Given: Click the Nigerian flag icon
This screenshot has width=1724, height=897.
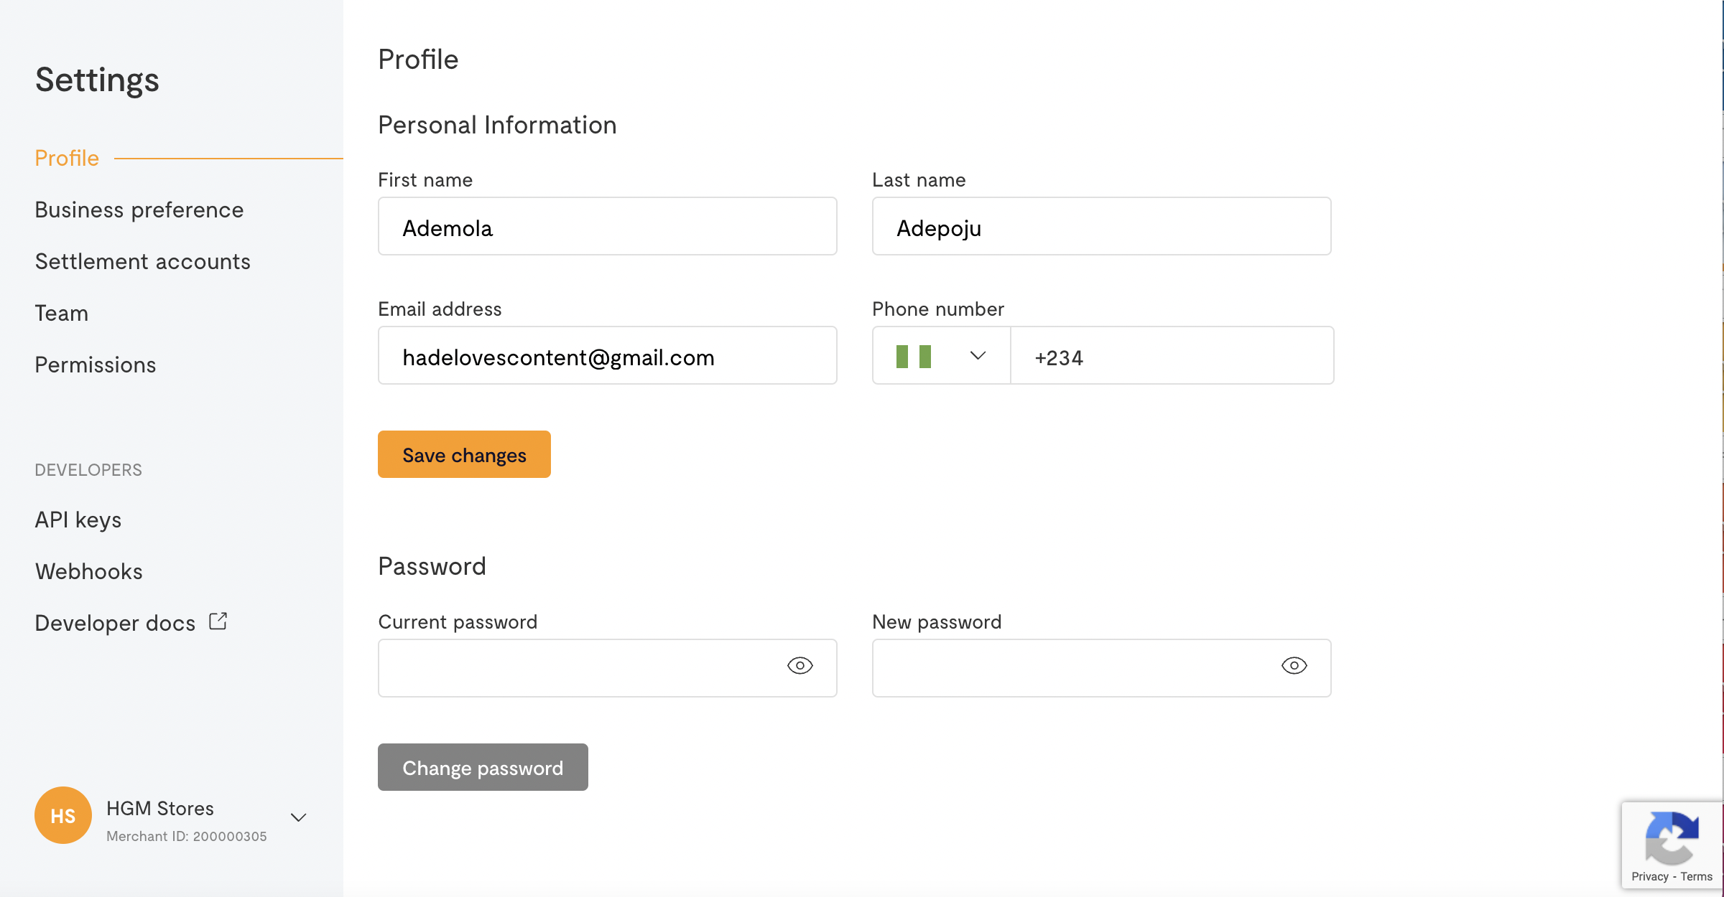Looking at the screenshot, I should pyautogui.click(x=913, y=357).
